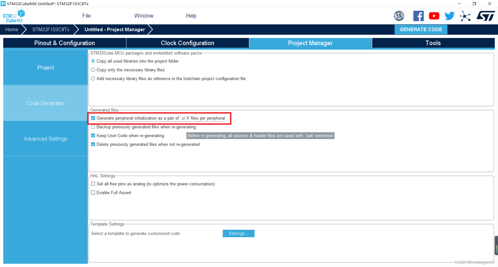Restore down the STM32CubeMX window

[474, 4]
